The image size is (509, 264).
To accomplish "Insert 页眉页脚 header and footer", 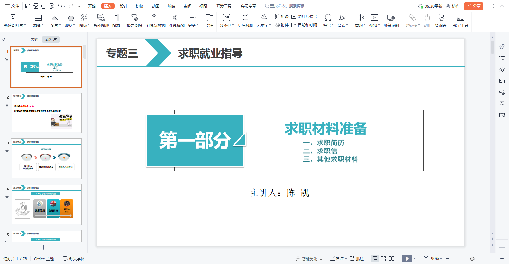I will click(245, 18).
